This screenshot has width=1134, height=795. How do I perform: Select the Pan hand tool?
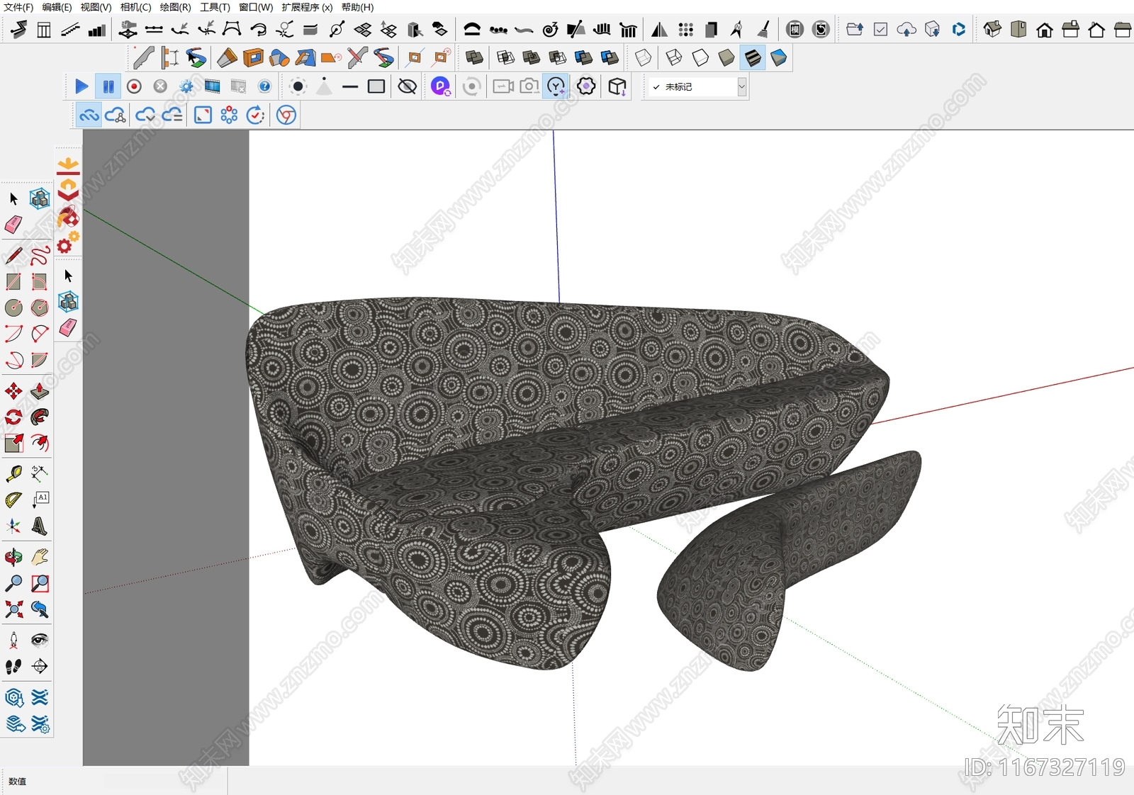(x=40, y=558)
